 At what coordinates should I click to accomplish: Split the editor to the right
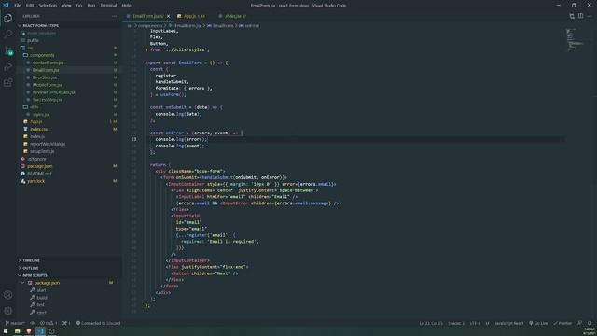click(580, 16)
